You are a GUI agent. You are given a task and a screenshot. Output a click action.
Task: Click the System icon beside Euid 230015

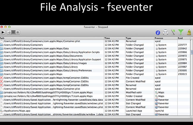(x=156, y=74)
